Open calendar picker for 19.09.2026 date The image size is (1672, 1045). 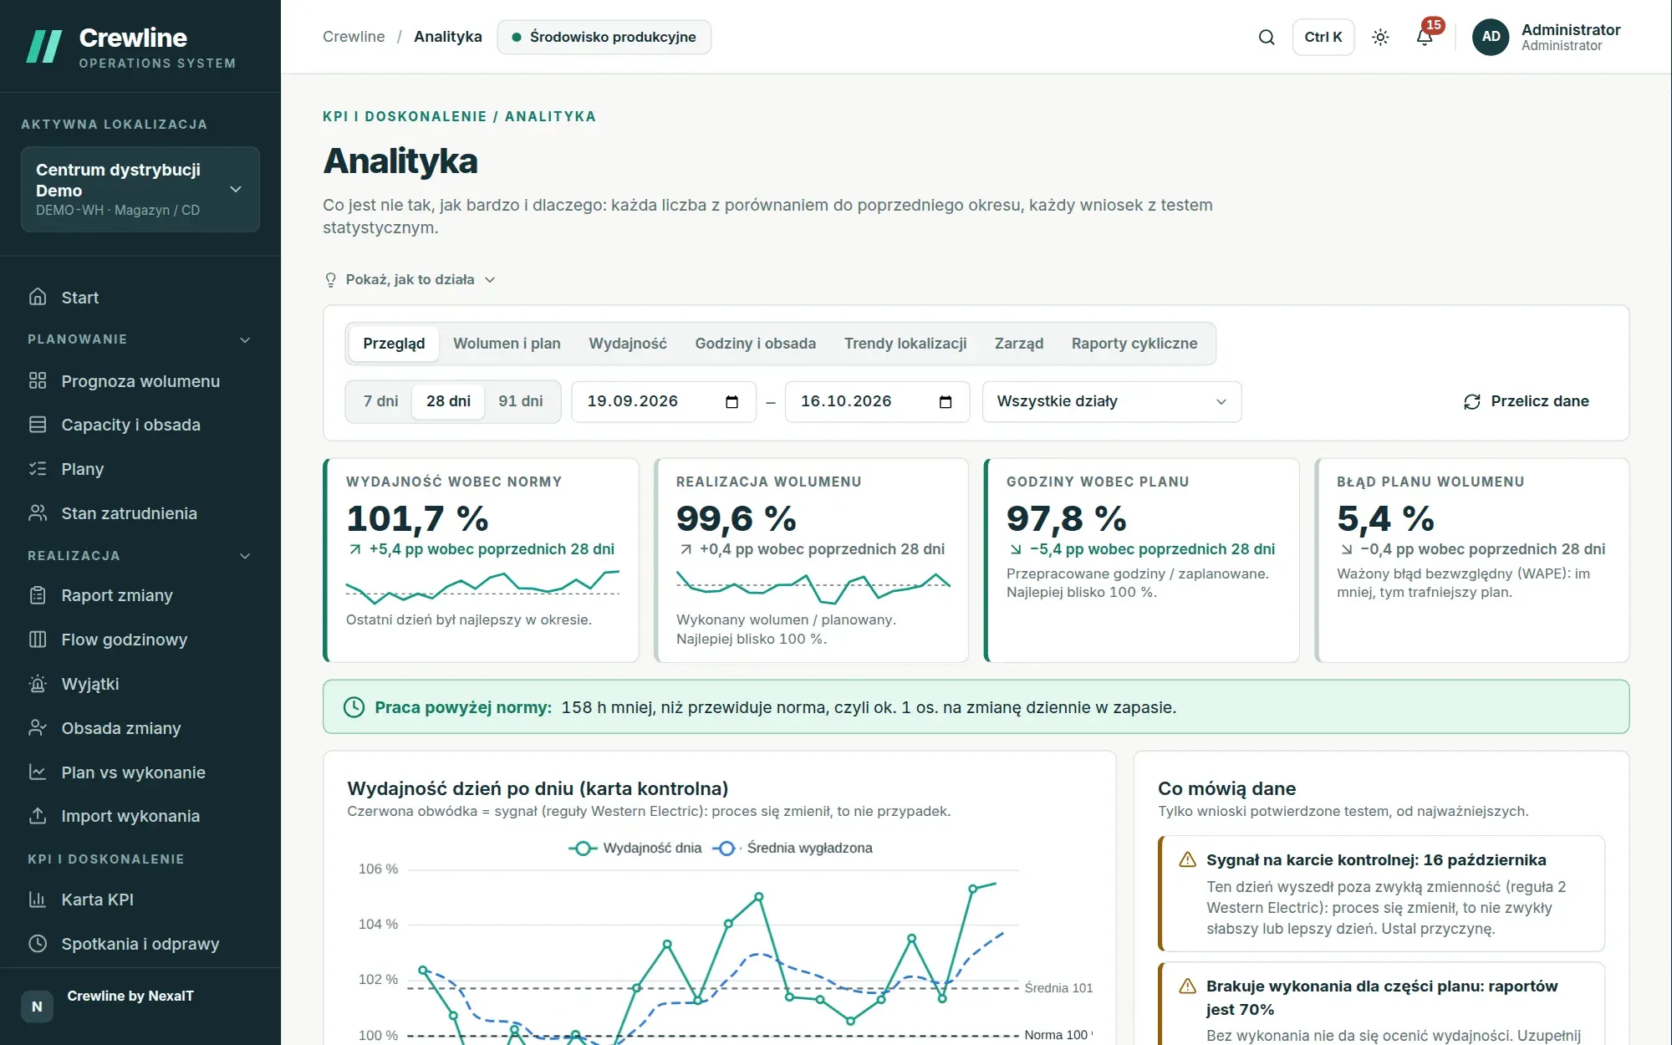coord(731,402)
